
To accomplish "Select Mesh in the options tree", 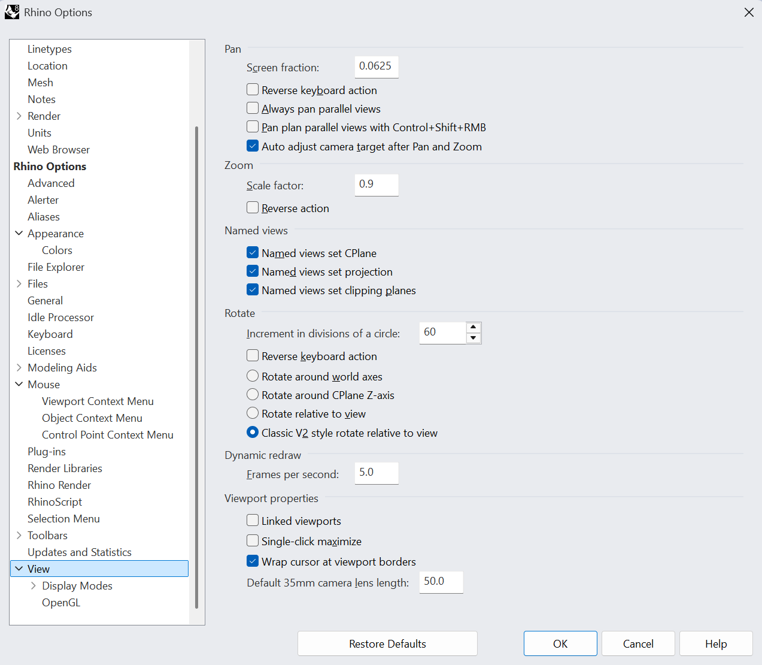I will (x=40, y=82).
